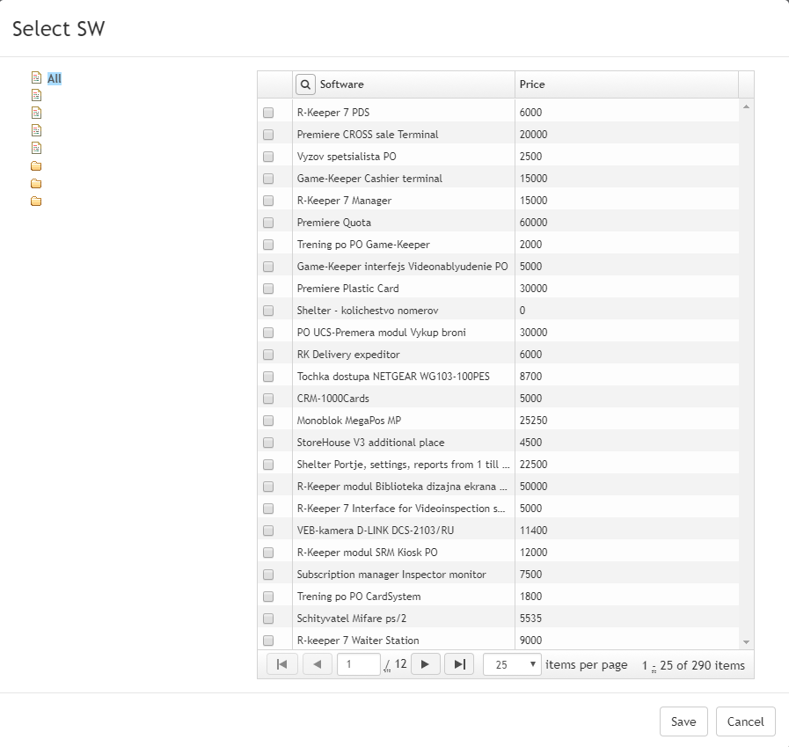
Task: Check the Vyzov spetsialista PO row
Action: [268, 157]
